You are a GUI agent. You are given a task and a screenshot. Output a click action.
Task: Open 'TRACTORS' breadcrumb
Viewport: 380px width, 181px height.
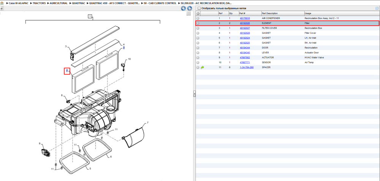[x=39, y=3]
